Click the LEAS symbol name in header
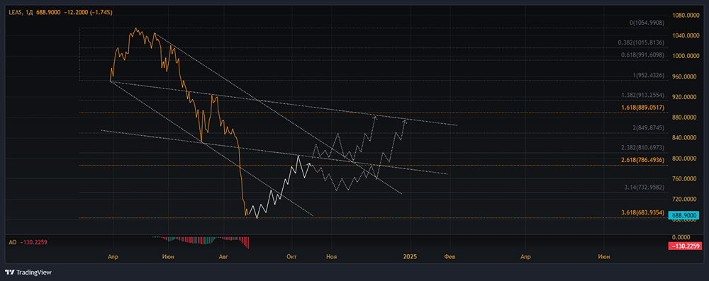This screenshot has height=281, width=709. [x=15, y=13]
